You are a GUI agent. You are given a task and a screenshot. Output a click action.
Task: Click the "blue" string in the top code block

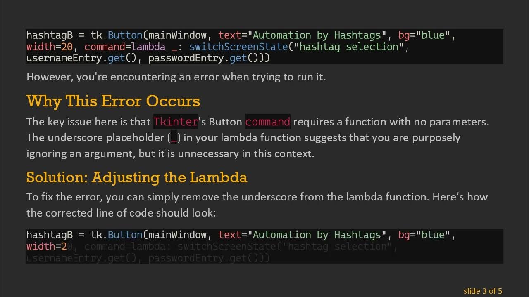click(x=433, y=35)
